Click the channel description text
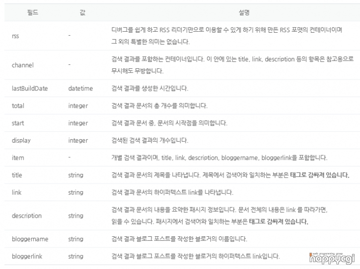 pos(232,65)
